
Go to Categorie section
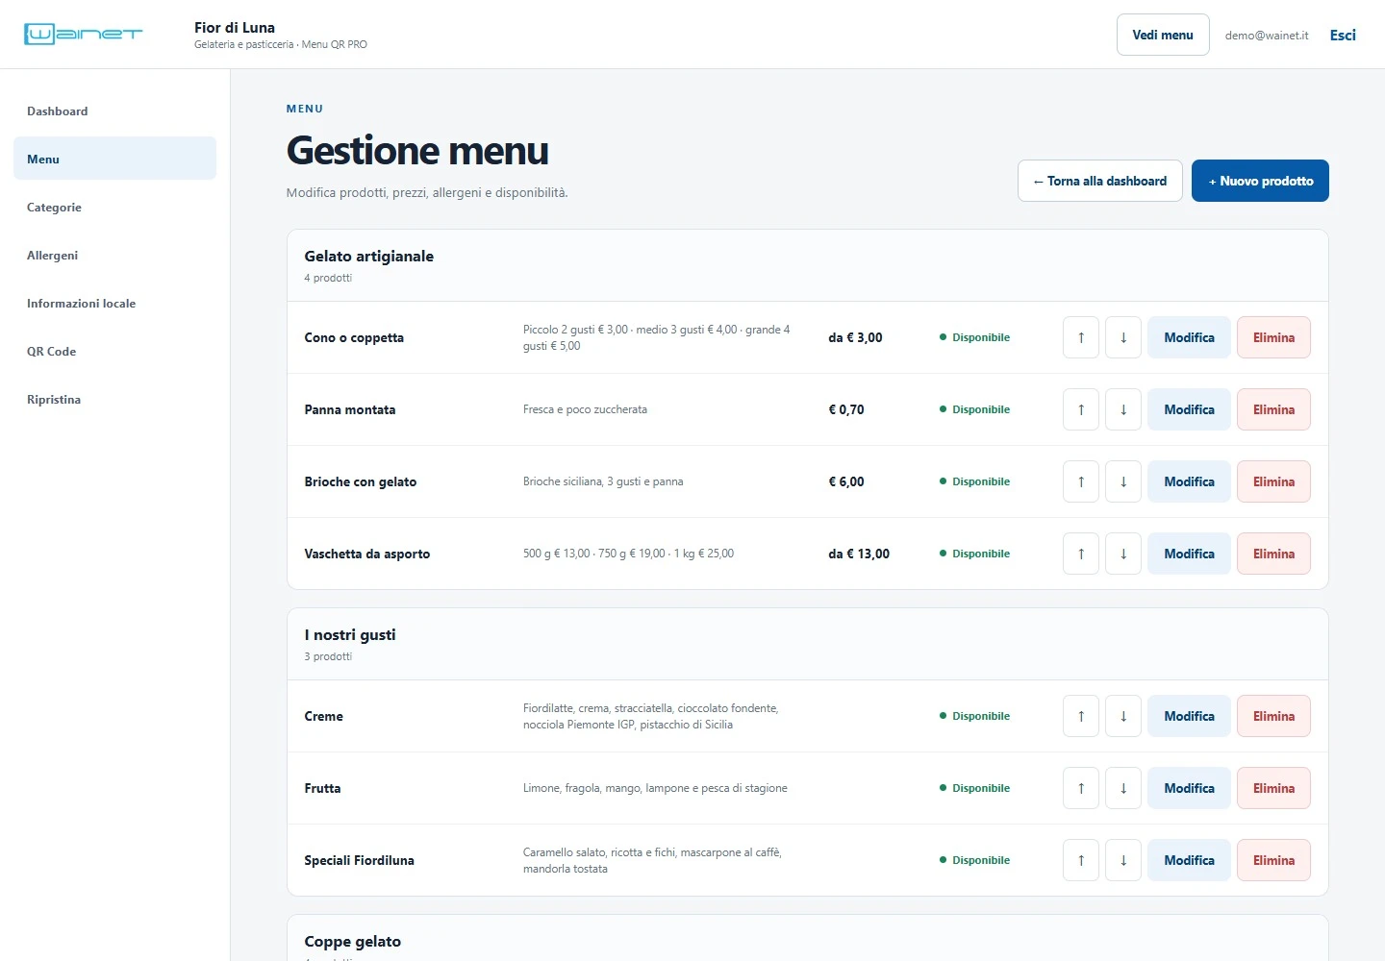[115, 208]
